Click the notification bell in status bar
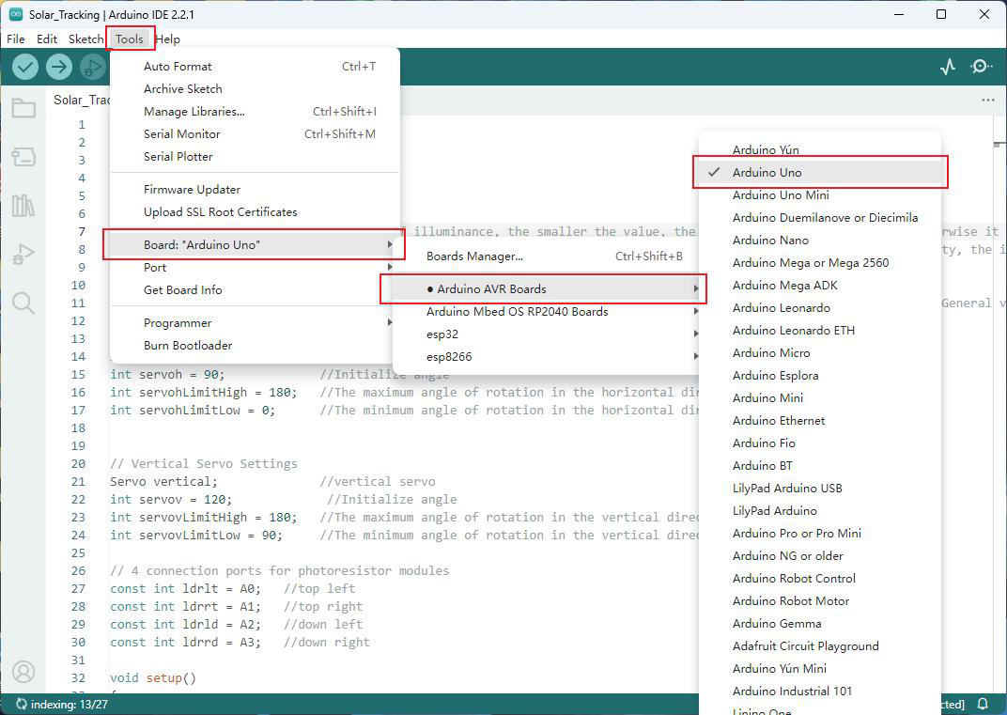This screenshot has width=1007, height=715. click(983, 704)
